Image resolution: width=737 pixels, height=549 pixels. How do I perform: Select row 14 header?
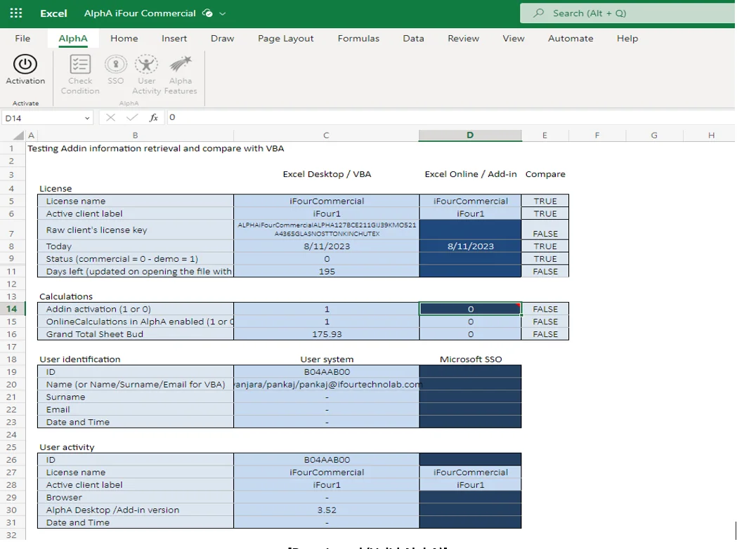(x=12, y=308)
